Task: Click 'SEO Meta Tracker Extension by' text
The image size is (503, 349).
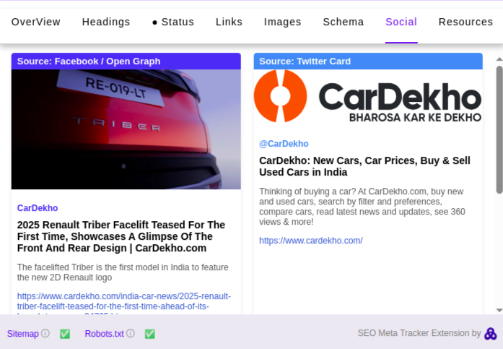Action: pos(419,333)
